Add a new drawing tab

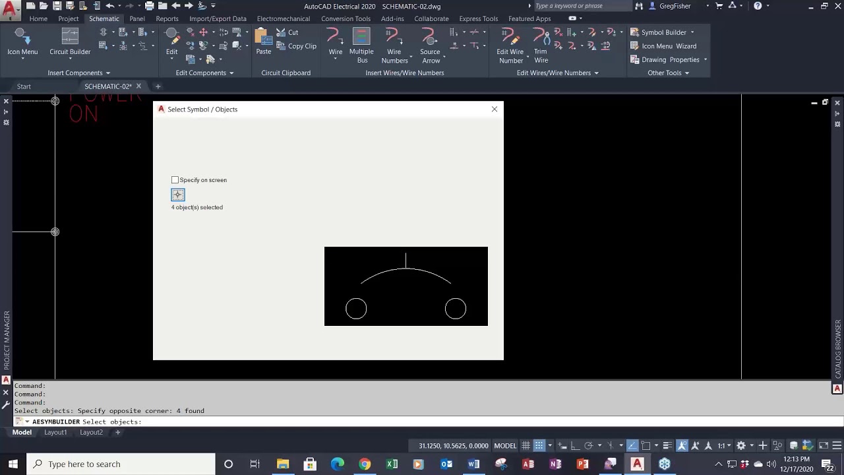pos(158,86)
